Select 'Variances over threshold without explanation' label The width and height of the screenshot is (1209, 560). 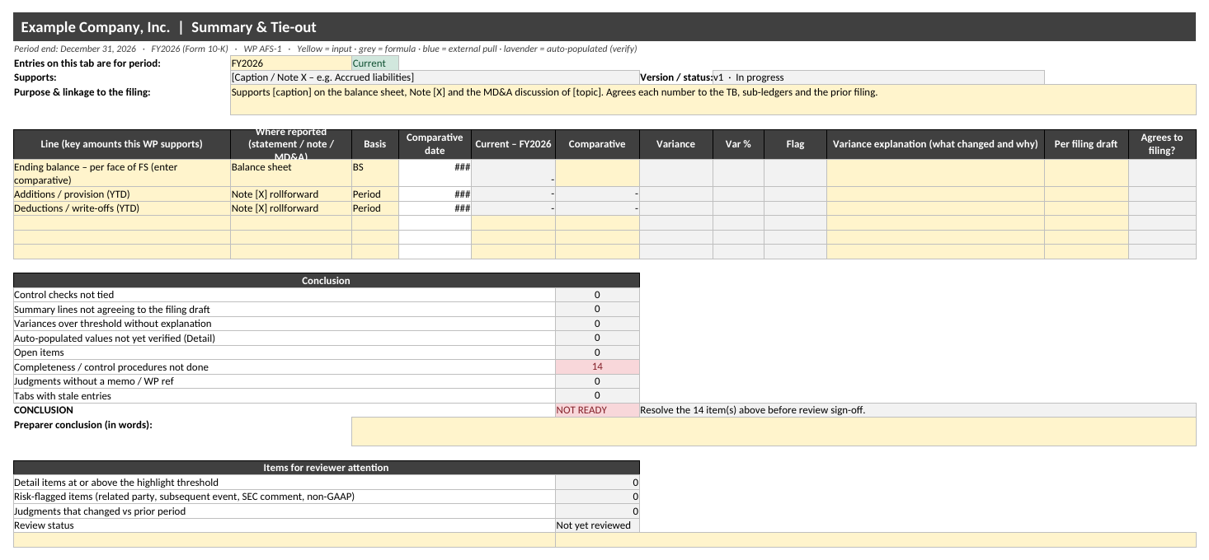(x=285, y=324)
